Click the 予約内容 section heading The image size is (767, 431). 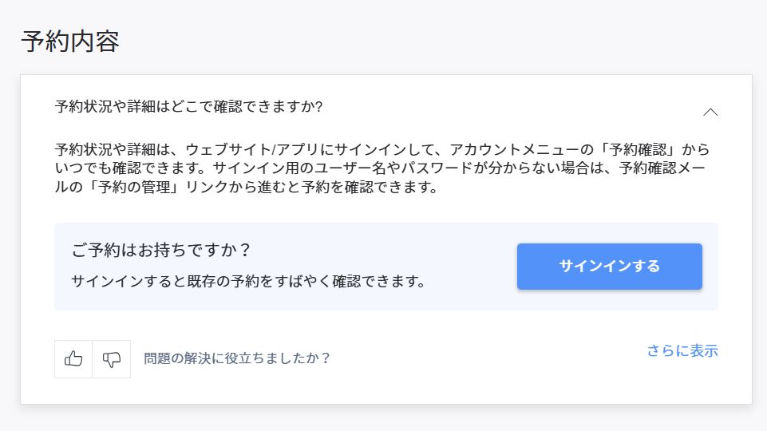[70, 42]
